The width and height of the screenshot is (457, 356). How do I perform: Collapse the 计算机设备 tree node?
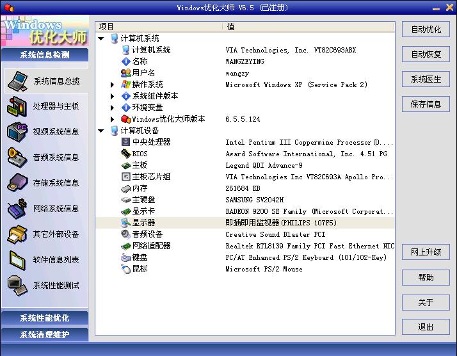click(101, 131)
